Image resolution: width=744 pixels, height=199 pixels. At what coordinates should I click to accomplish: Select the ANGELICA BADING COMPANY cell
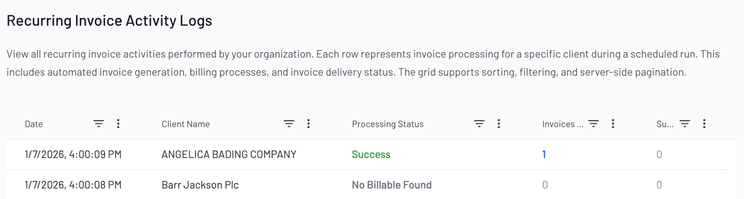(x=229, y=155)
